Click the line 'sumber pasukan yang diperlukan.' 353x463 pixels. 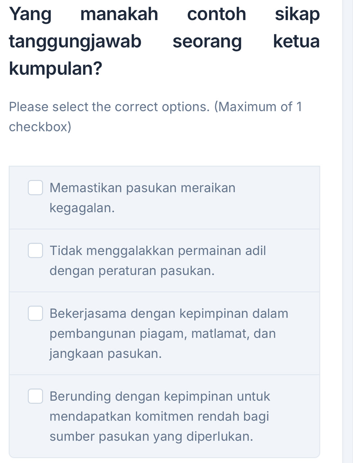(x=151, y=437)
